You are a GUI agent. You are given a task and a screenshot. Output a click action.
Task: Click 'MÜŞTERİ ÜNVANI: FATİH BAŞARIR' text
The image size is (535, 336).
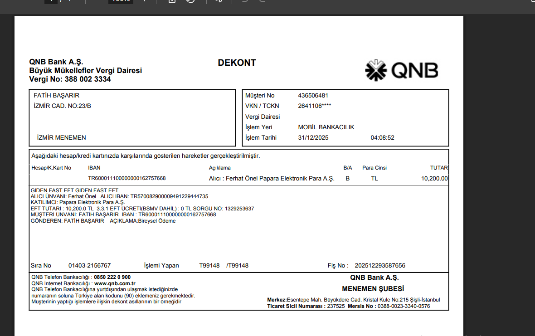(x=75, y=214)
